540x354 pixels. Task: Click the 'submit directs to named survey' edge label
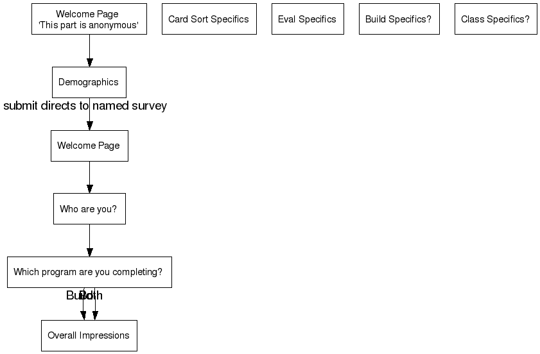click(85, 106)
